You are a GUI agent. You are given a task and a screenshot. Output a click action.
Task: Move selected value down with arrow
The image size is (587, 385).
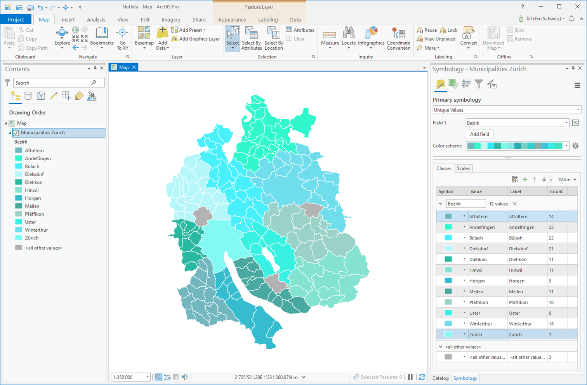(544, 179)
